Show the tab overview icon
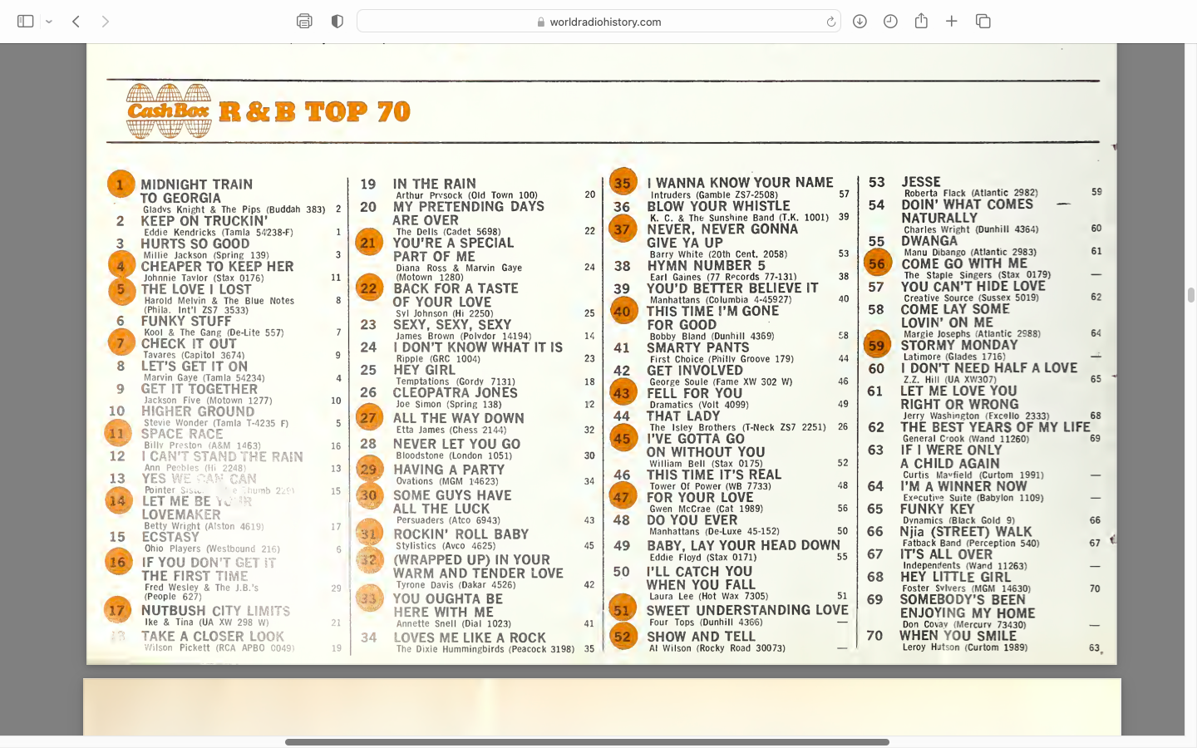1197x748 pixels. 983,22
